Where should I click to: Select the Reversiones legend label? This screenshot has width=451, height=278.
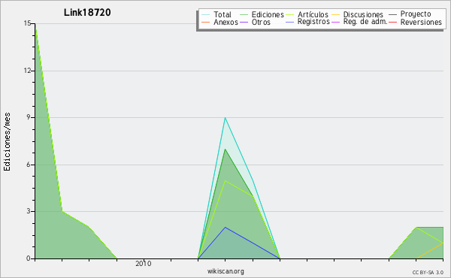point(421,22)
